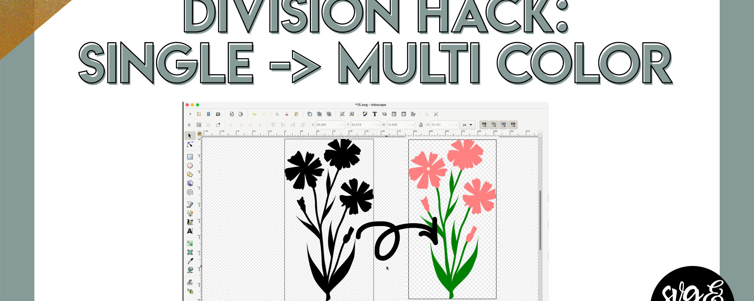Create a clone icon
The height and width of the screenshot is (301, 754).
point(319,114)
